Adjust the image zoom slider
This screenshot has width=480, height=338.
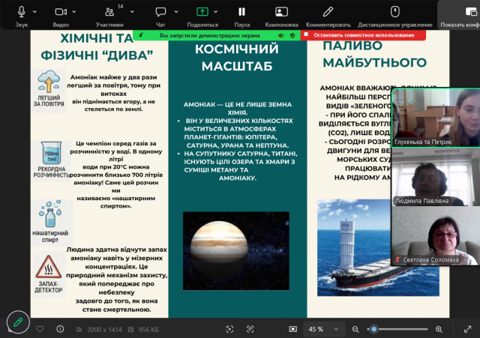pos(373,329)
